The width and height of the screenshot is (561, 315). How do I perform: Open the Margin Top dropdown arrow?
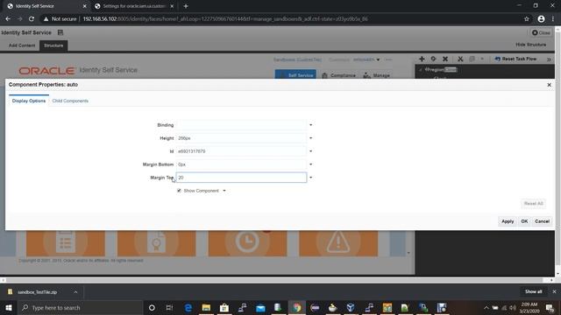(310, 178)
